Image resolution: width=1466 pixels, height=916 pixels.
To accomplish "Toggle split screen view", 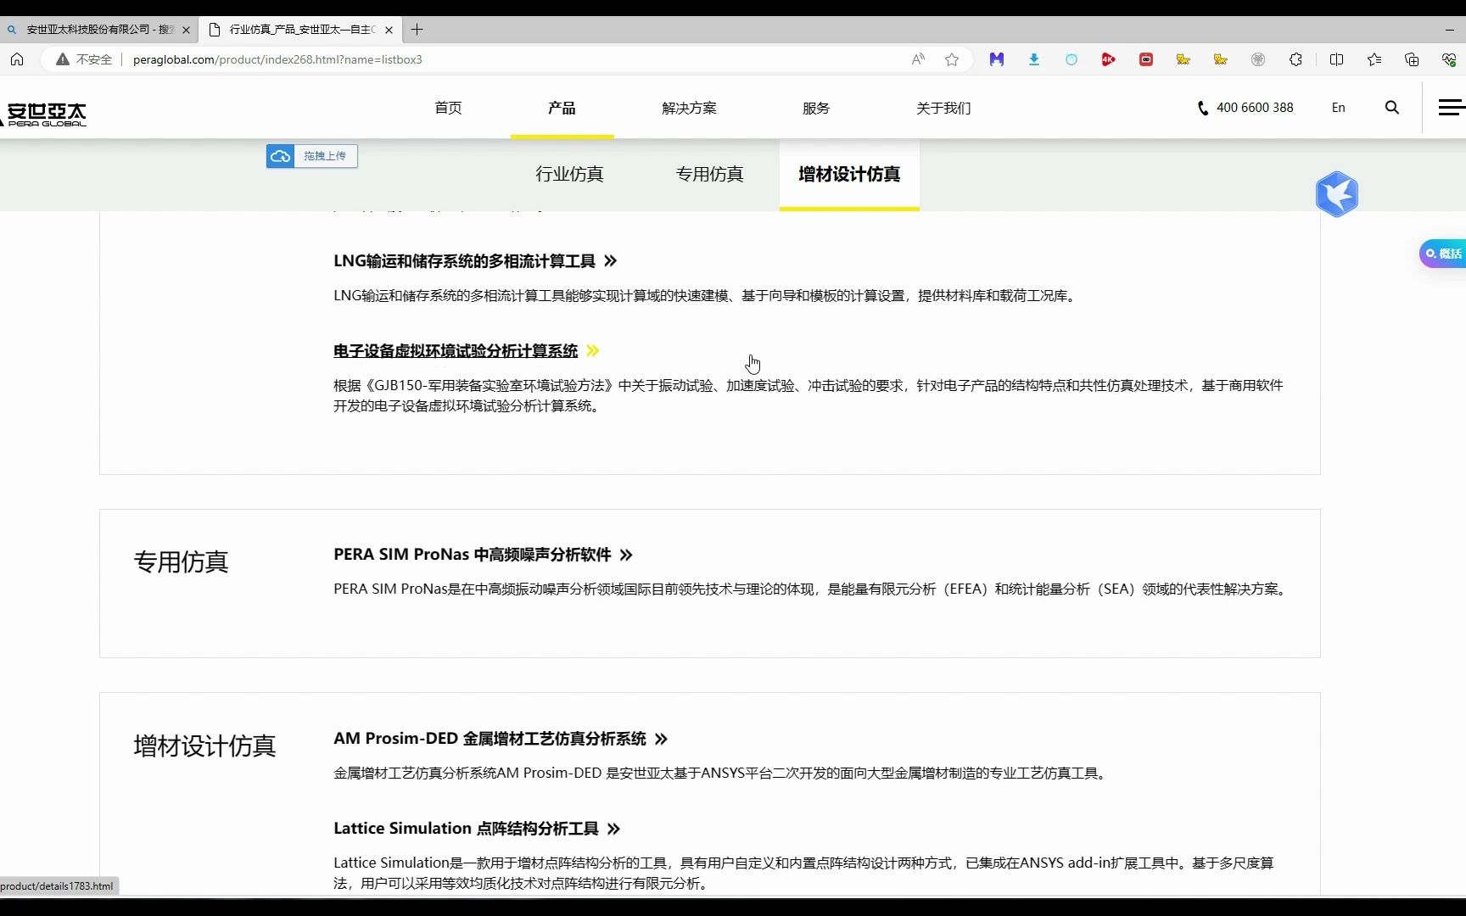I will tap(1337, 59).
